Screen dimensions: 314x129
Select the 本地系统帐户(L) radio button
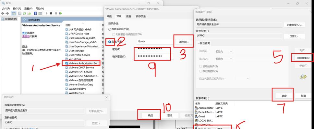tap(110, 29)
